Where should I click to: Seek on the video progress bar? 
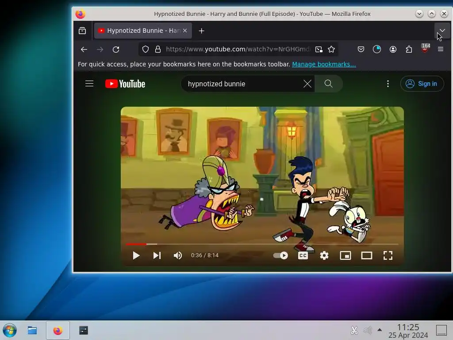point(262,244)
